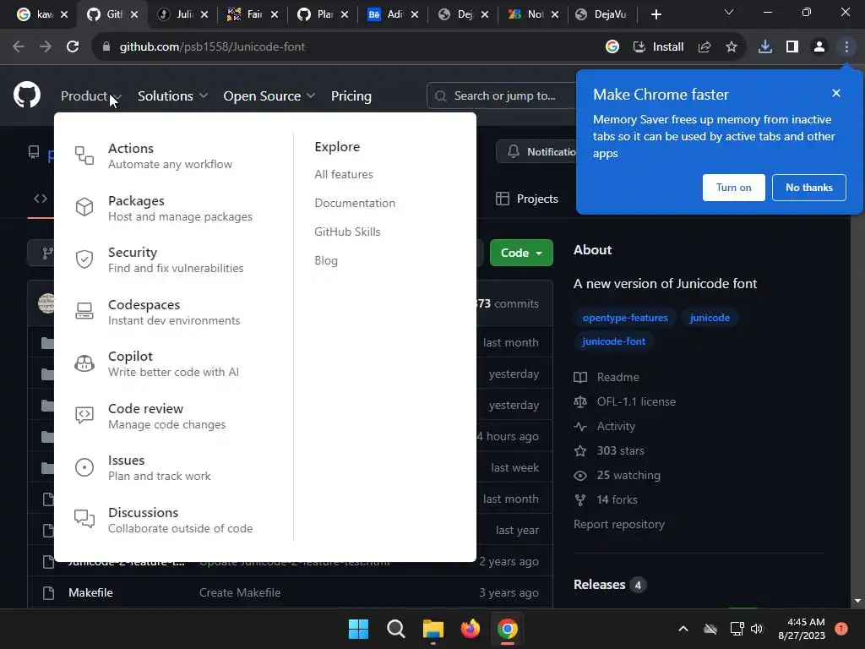865x649 pixels.
Task: Click Report repository link
Action: [619, 524]
